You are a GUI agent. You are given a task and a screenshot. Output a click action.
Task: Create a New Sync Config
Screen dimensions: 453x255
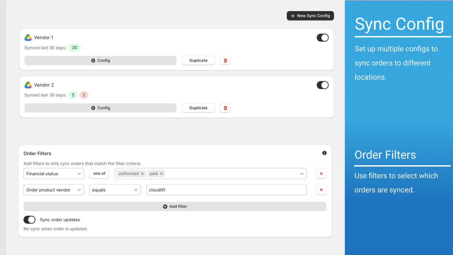point(310,16)
